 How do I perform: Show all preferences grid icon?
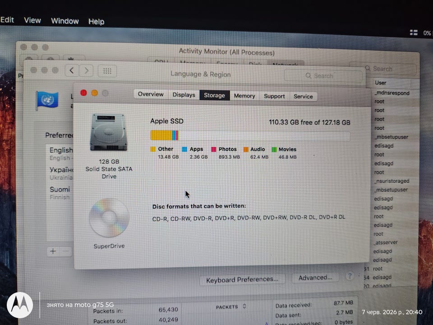(107, 71)
